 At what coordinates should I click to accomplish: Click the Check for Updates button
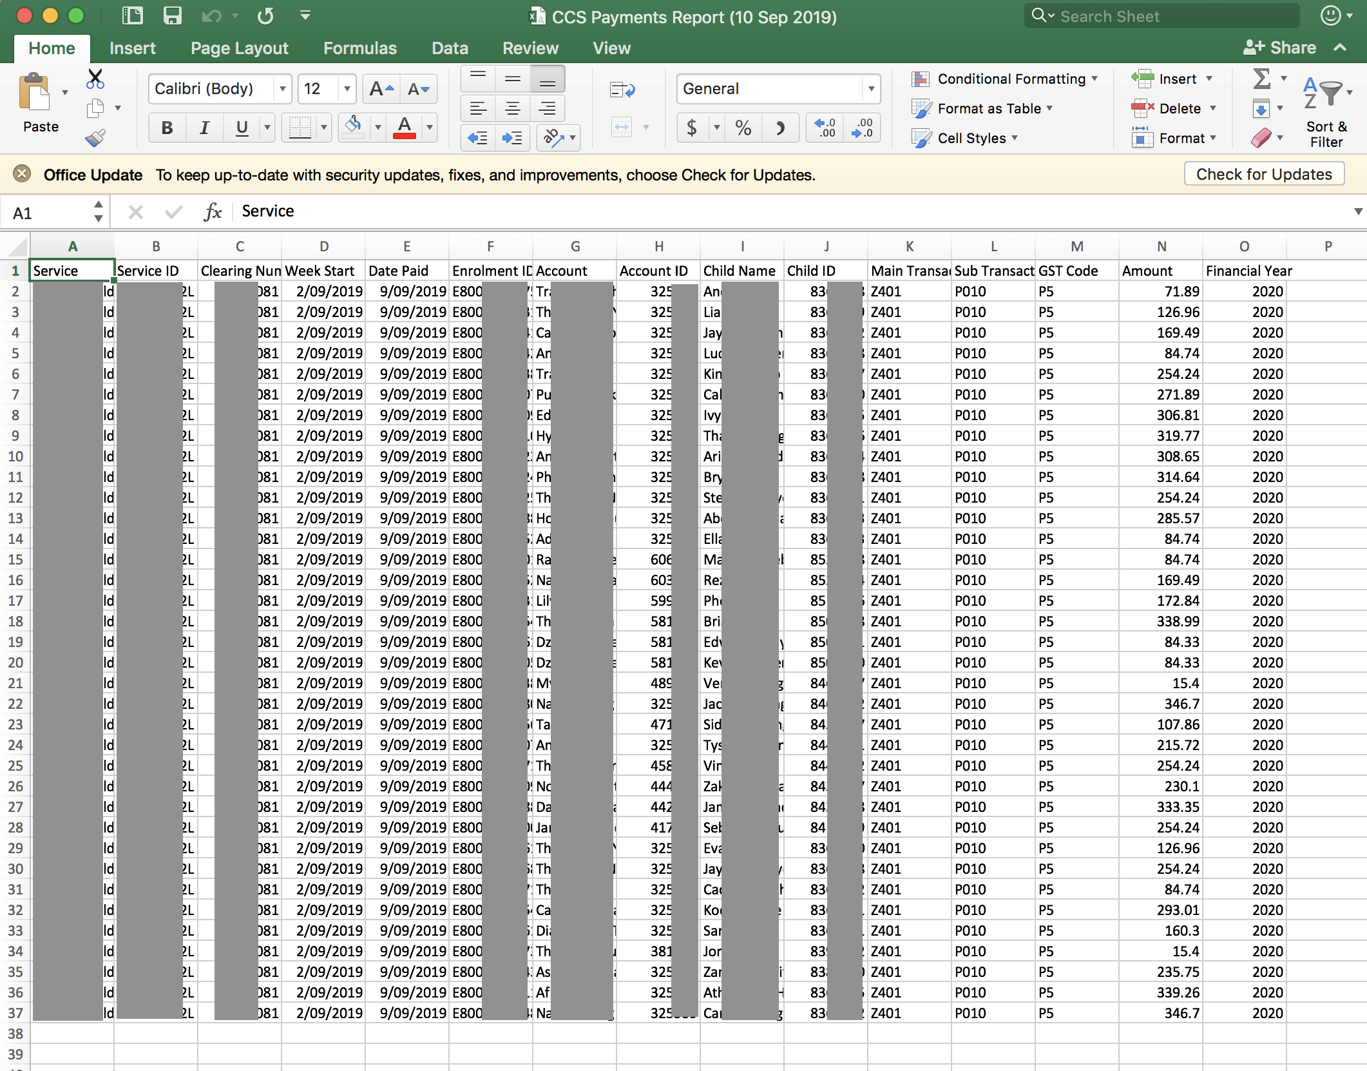1263,174
